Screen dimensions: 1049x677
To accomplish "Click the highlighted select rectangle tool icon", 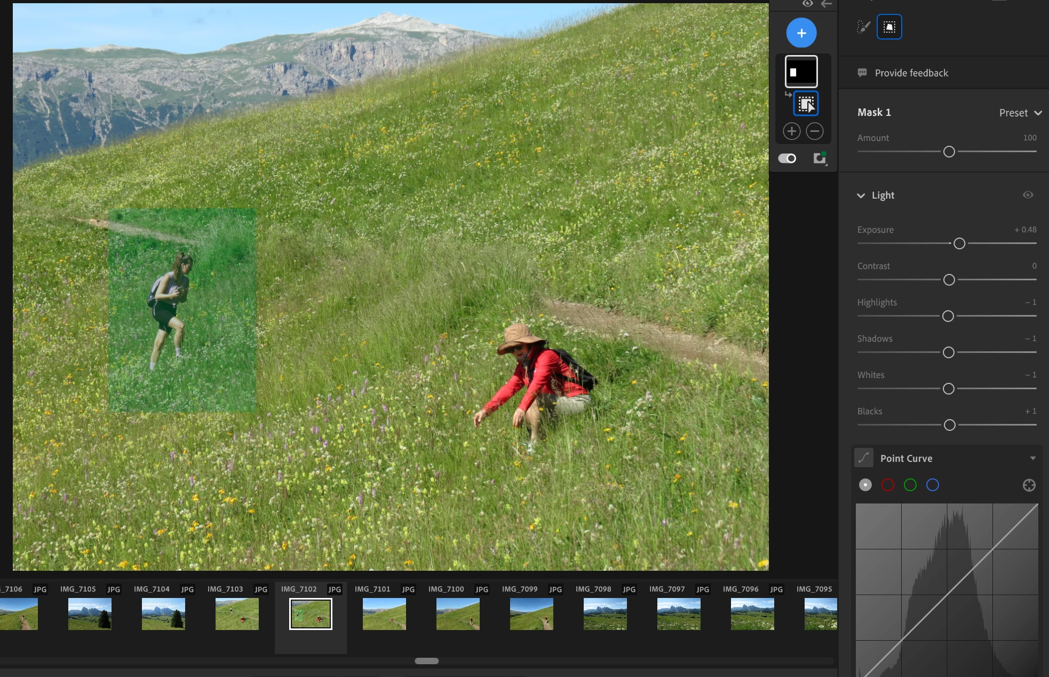I will click(x=889, y=27).
